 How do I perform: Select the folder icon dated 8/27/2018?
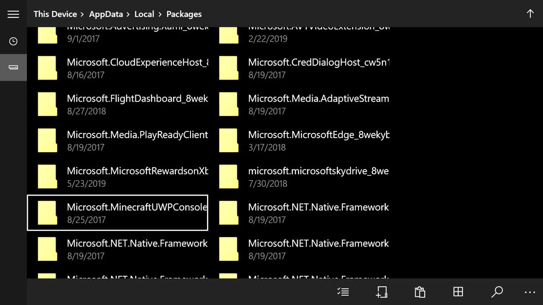point(47,104)
